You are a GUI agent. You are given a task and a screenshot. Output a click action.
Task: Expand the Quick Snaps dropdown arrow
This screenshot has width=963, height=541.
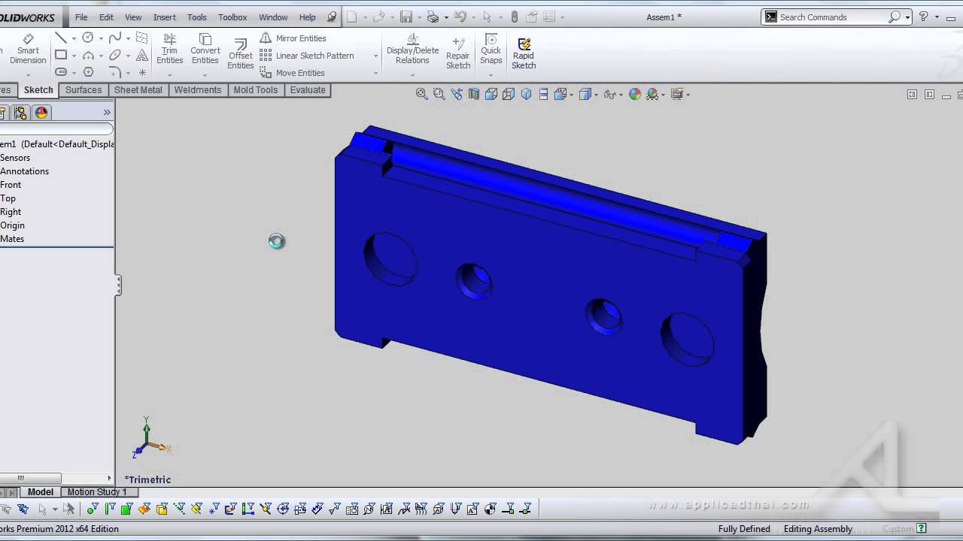[491, 74]
